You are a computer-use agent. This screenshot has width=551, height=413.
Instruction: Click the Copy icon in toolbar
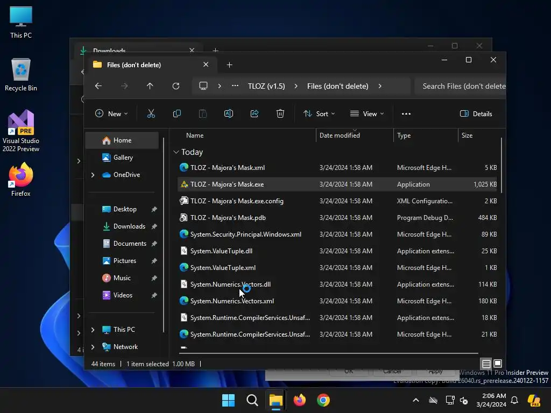[x=176, y=113]
